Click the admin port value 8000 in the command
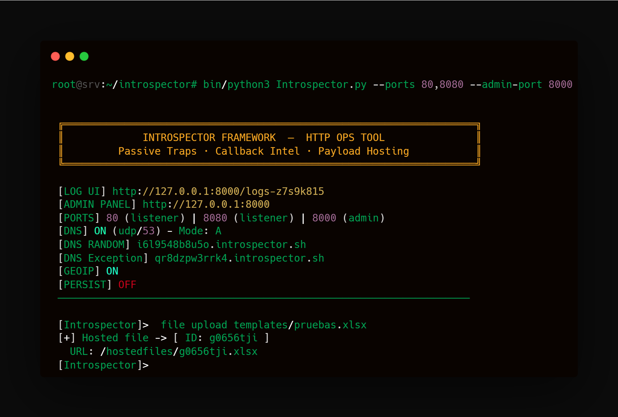 [560, 85]
